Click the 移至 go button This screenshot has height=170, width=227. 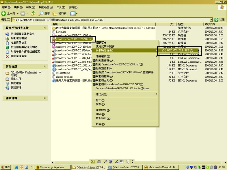(x=220, y=20)
